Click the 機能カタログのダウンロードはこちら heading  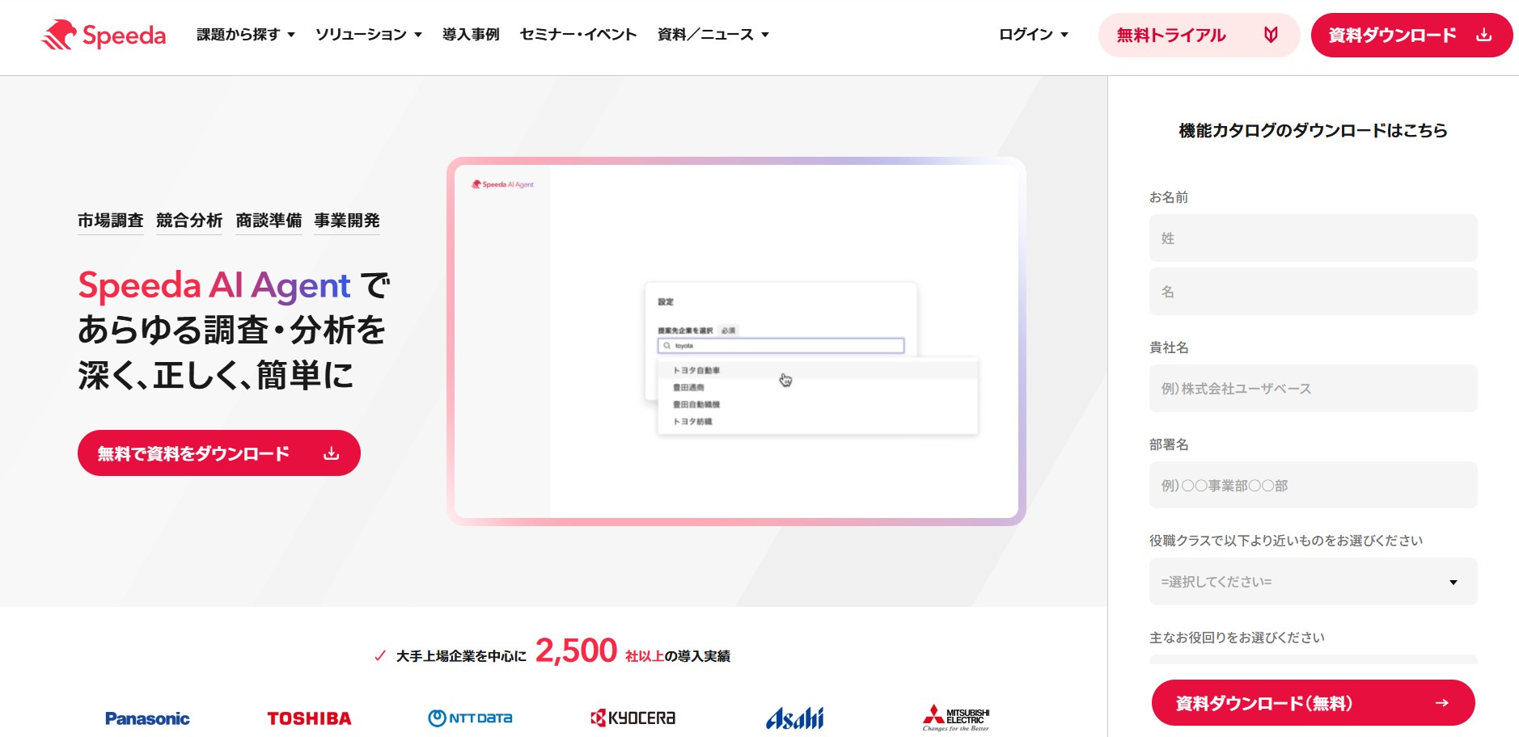[x=1313, y=131]
